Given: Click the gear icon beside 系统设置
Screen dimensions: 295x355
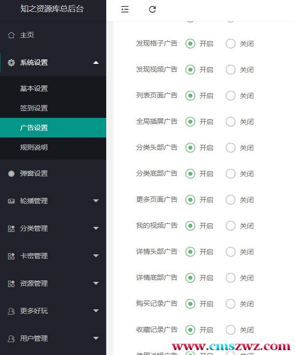Looking at the screenshot, I should coord(11,63).
